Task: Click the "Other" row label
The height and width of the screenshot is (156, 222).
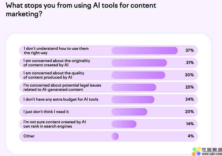Action: [29, 136]
